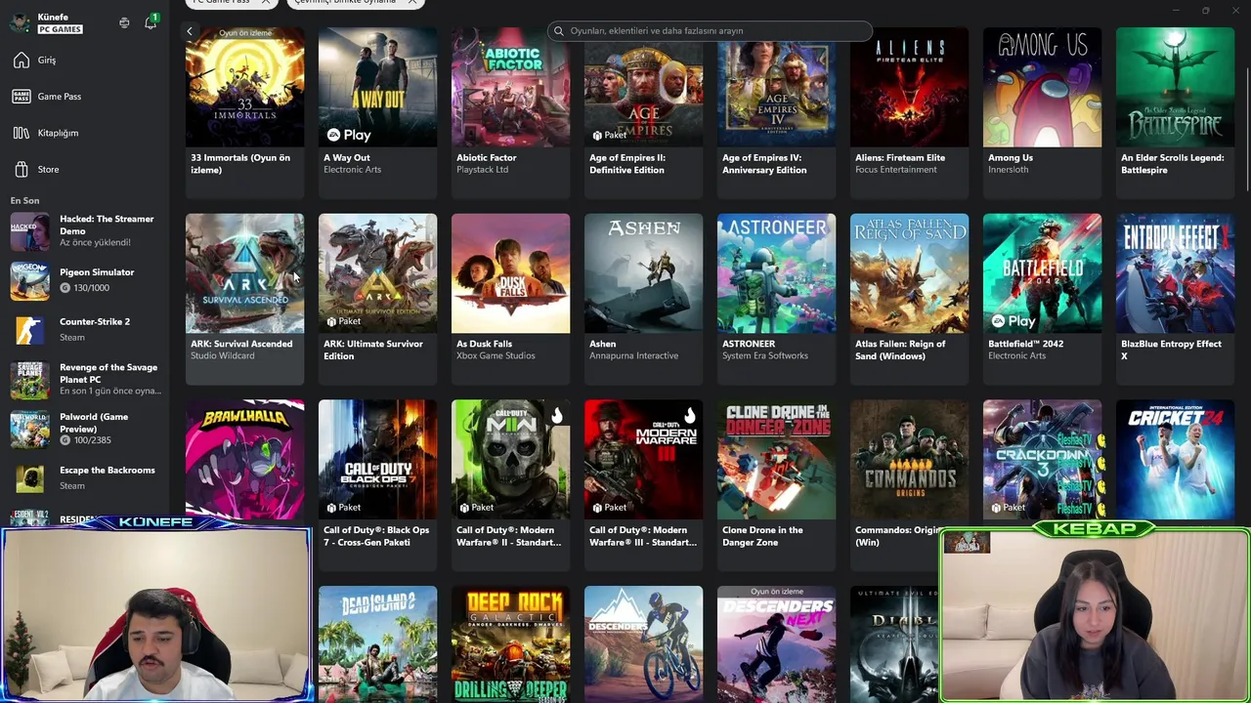Go back with the left chevron arrow
This screenshot has height=703, width=1251.
click(190, 31)
